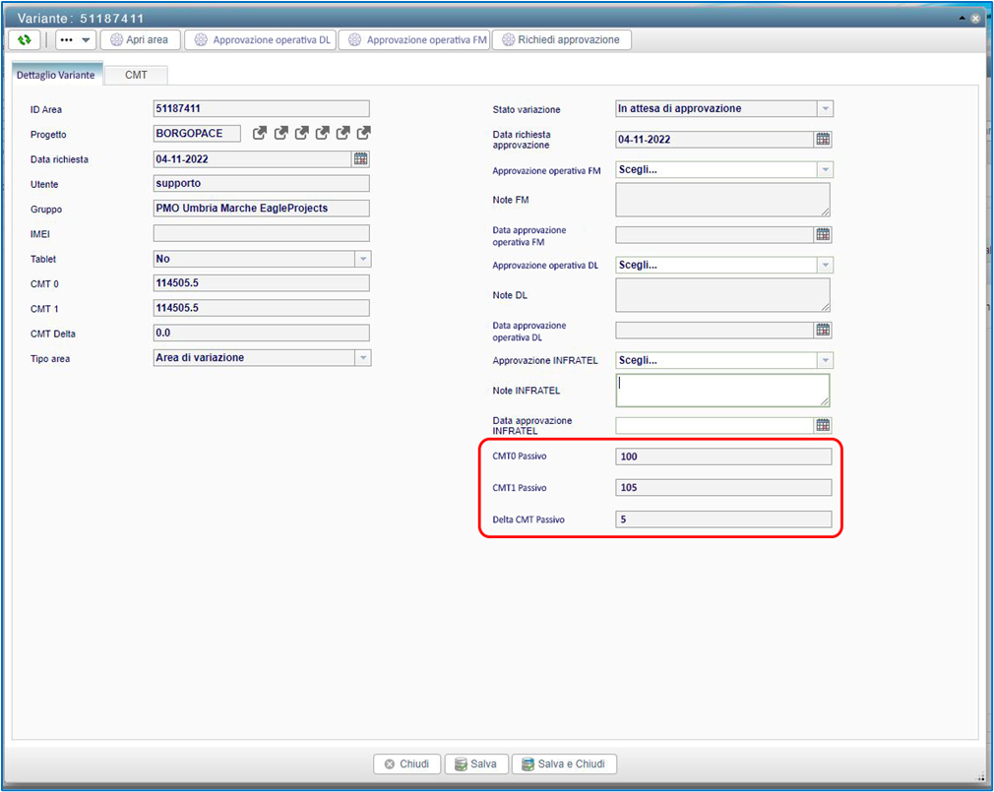The width and height of the screenshot is (994, 792).
Task: Open calendar picker for Data richiesta
Action: pyautogui.click(x=360, y=158)
